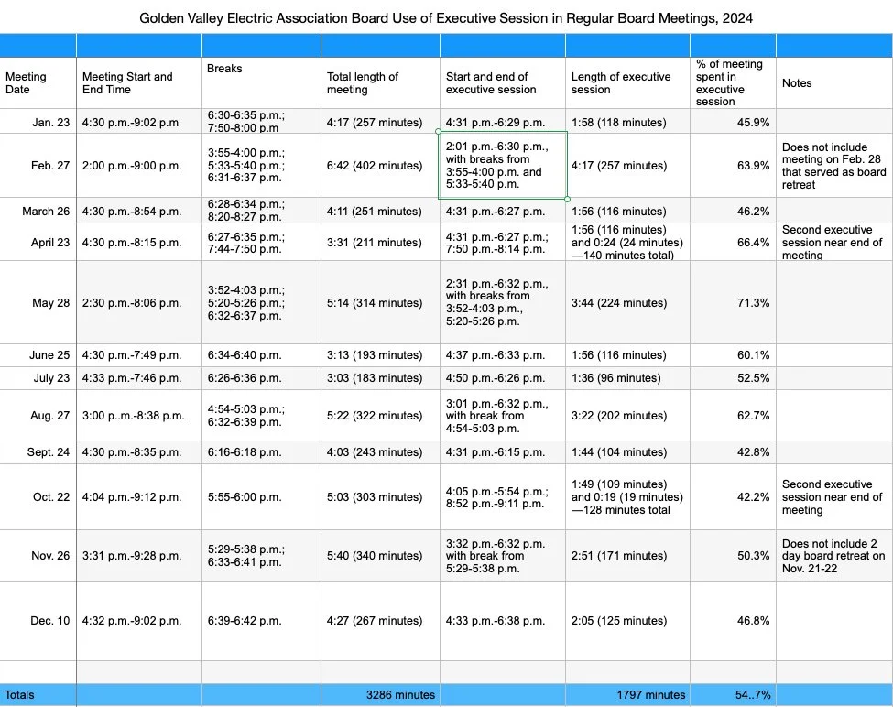
Task: Select the 3286 minutes total cell
Action: tap(380, 695)
